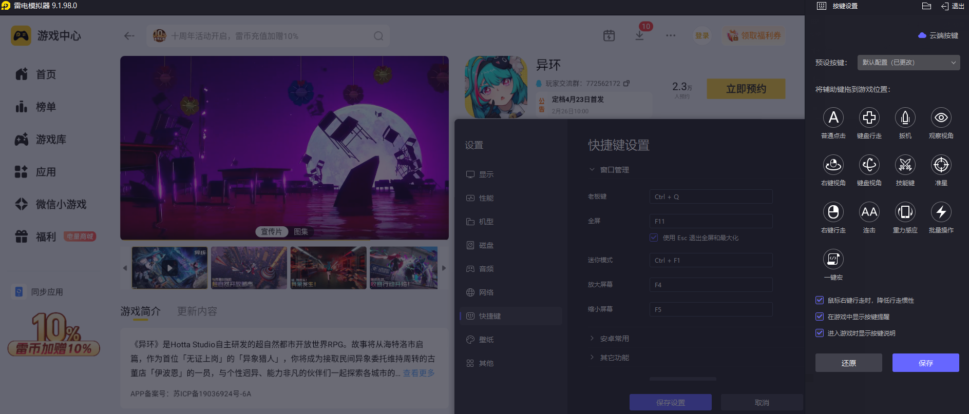Open the folder icon in 按键设置 header
Viewport: 969px width, 414px height.
tap(926, 6)
